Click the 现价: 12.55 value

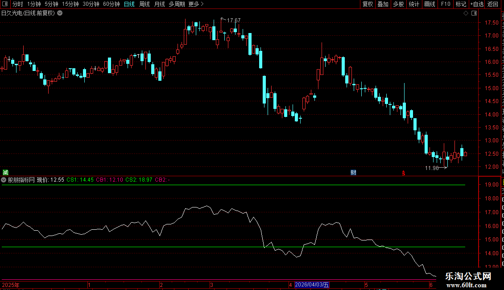50,180
